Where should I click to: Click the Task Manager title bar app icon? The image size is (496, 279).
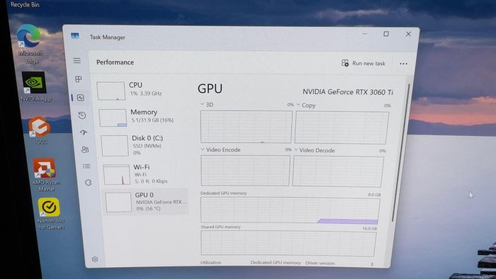click(x=75, y=36)
